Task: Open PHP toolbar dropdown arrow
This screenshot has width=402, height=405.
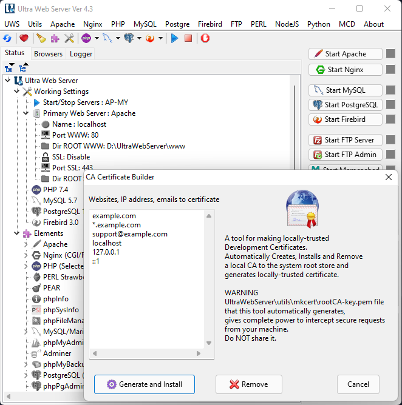Action: (x=97, y=38)
